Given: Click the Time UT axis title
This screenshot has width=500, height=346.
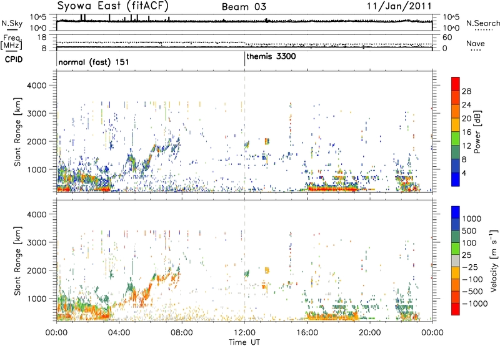Looking at the screenshot, I should pyautogui.click(x=244, y=342).
